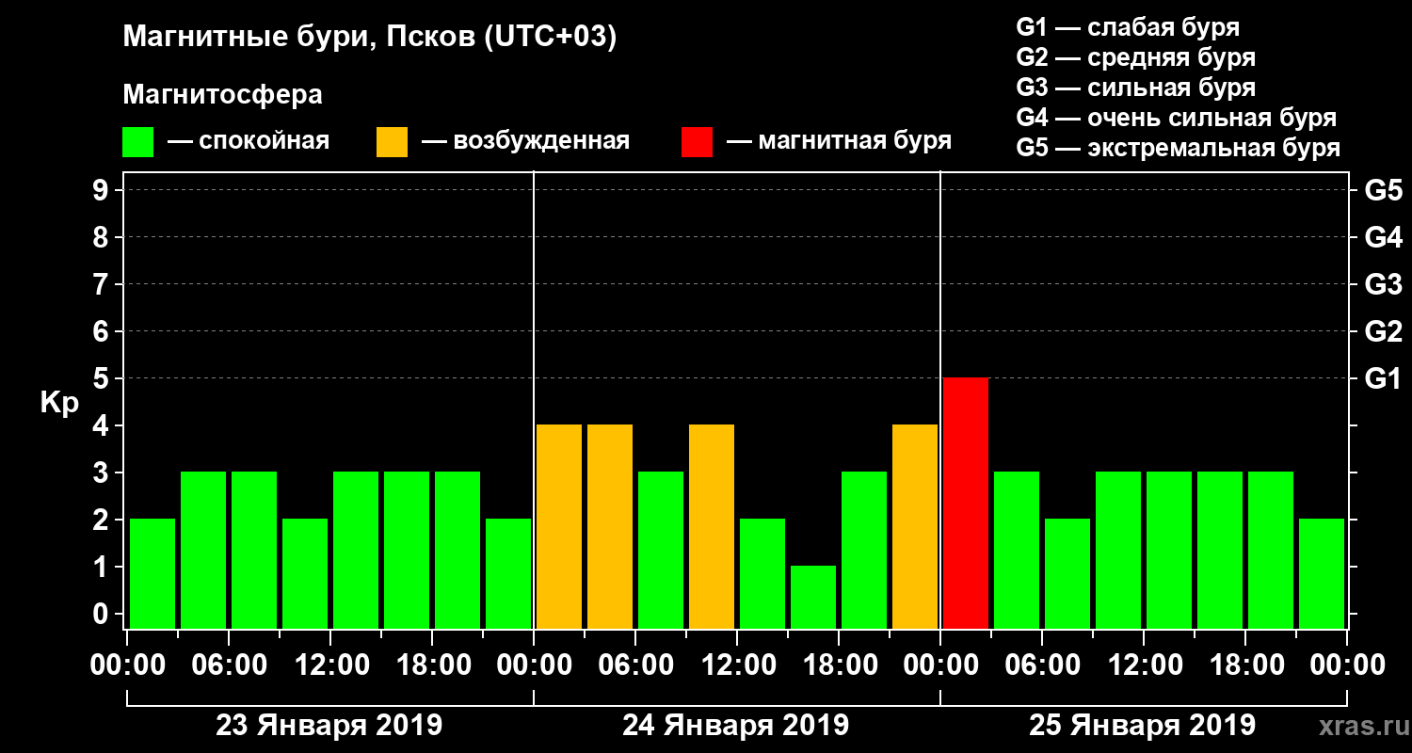1412x753 pixels.
Task: Select the 09:00–12:00 Kp 2 bar on 23 Января
Action: click(305, 573)
